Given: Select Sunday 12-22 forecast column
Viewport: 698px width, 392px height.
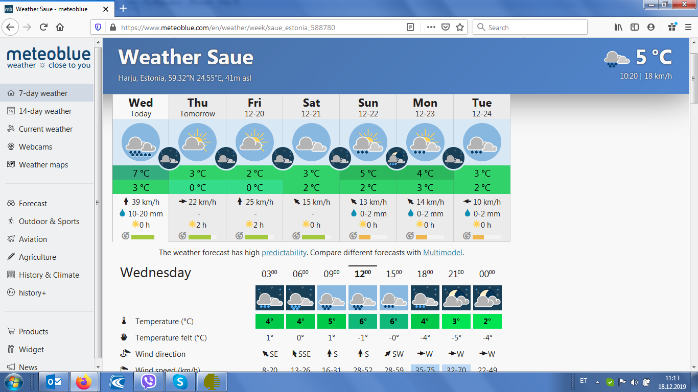Looking at the screenshot, I should click(x=368, y=107).
